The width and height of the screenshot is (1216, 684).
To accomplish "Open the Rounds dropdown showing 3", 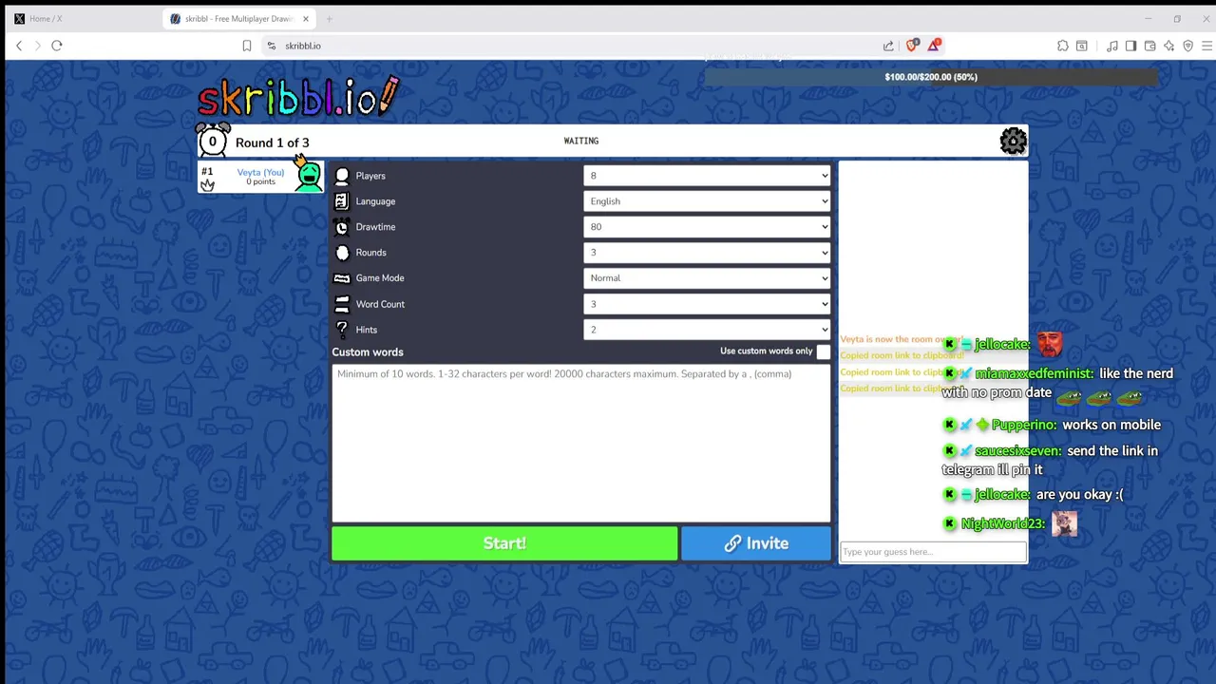I will (707, 253).
